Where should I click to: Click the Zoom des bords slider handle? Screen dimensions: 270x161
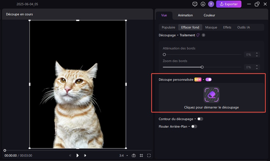(202, 67)
